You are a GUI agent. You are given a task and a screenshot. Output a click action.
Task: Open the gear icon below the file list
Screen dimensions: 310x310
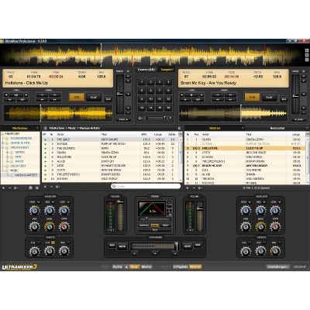click(x=57, y=187)
